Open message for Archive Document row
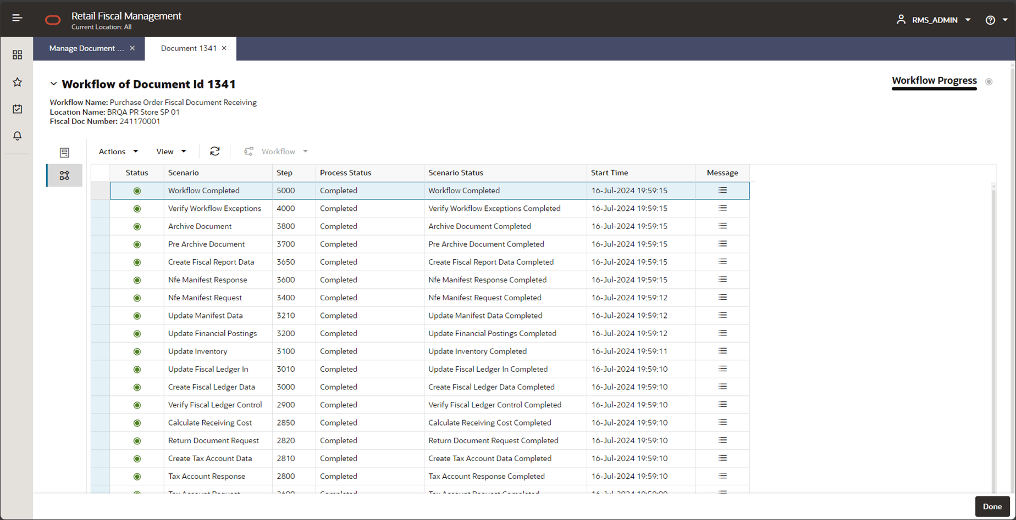This screenshot has width=1016, height=520. pyautogui.click(x=722, y=226)
